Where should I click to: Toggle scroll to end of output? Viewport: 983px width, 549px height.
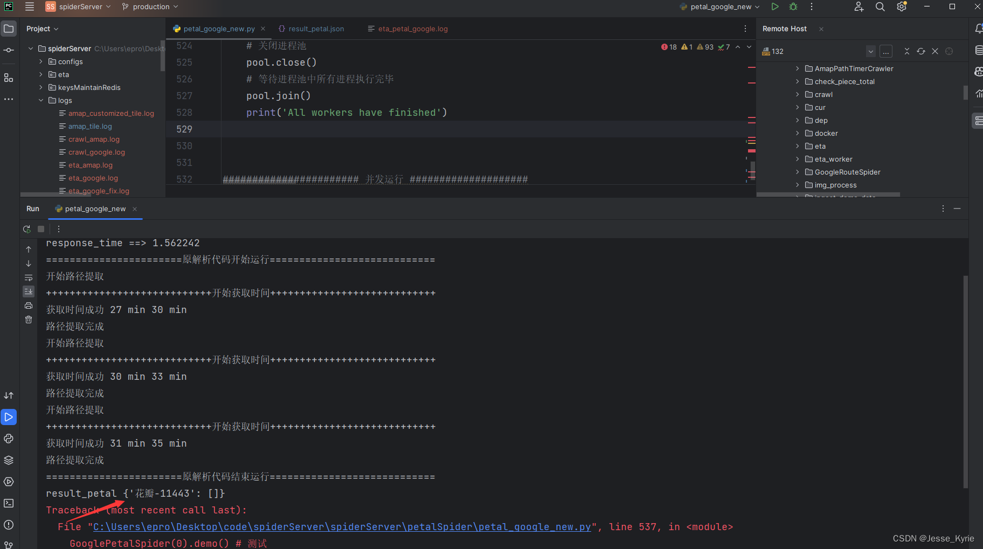click(29, 291)
